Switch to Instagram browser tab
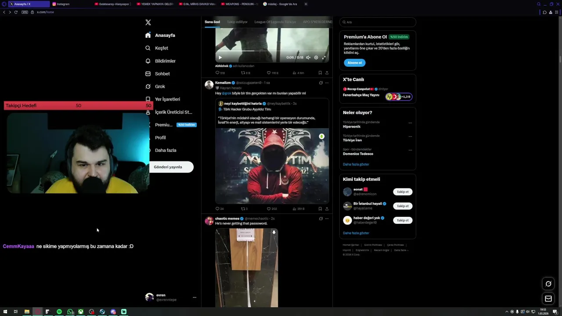Image resolution: width=562 pixels, height=316 pixels. click(x=70, y=4)
